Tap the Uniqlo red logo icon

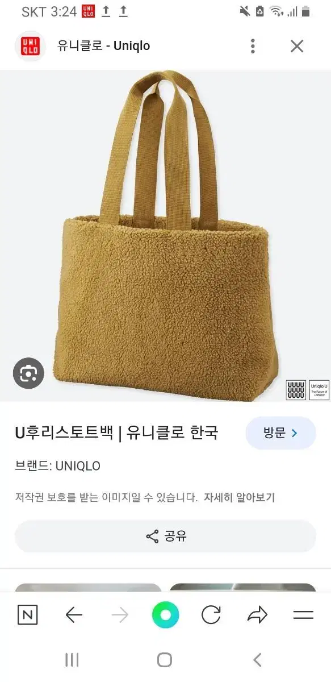(30, 46)
